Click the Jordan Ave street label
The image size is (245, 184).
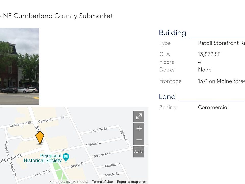(x=102, y=155)
